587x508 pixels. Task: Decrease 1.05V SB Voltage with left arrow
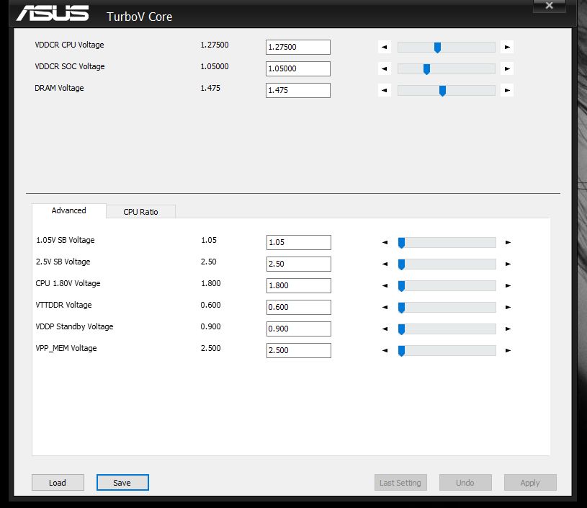[x=385, y=242]
